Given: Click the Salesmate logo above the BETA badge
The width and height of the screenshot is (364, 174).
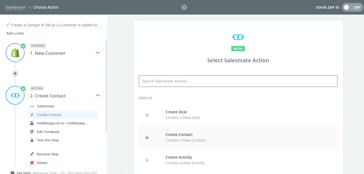Looking at the screenshot, I should [238, 37].
